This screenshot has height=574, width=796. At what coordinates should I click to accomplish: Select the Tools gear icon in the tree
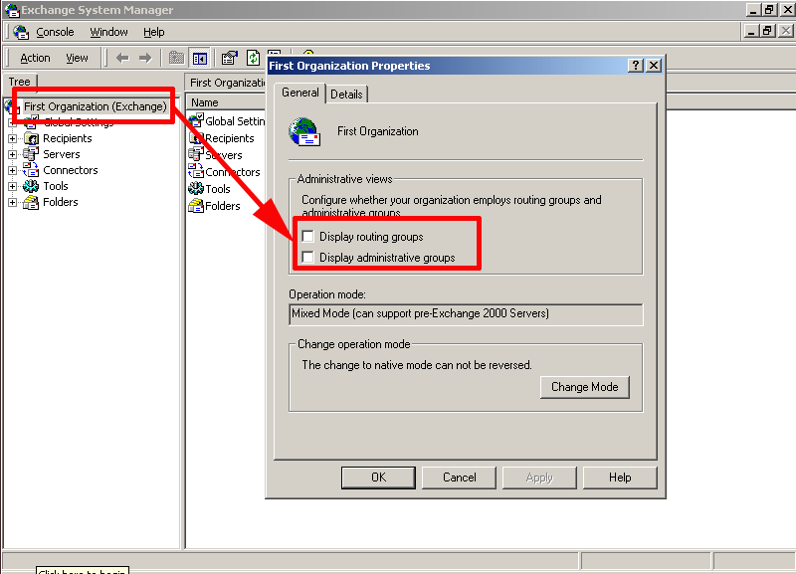[x=31, y=186]
